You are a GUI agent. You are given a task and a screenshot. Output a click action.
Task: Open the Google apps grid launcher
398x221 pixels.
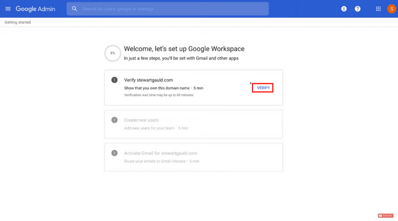point(378,9)
